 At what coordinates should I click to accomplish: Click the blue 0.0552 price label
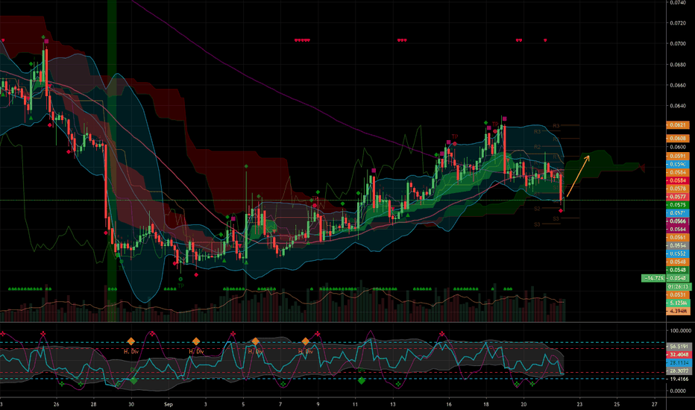tap(678, 253)
